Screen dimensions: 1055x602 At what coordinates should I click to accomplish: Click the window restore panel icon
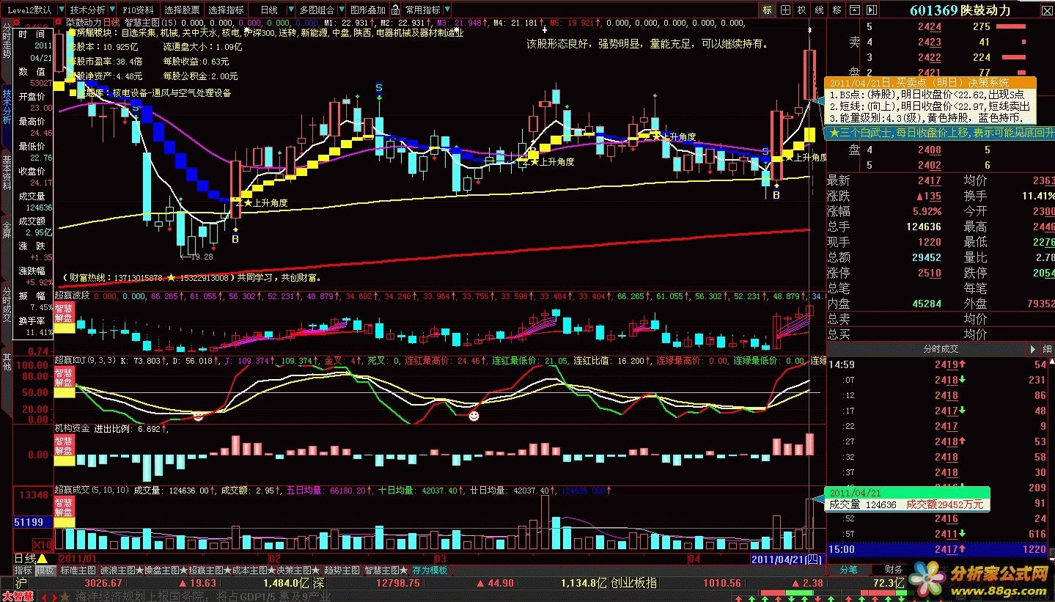854,10
